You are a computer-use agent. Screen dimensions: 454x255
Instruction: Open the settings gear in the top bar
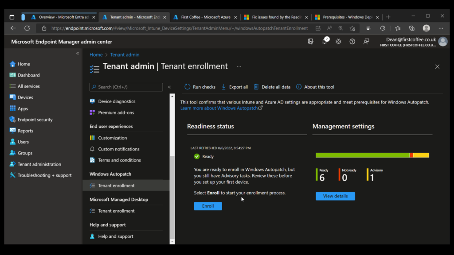click(338, 41)
